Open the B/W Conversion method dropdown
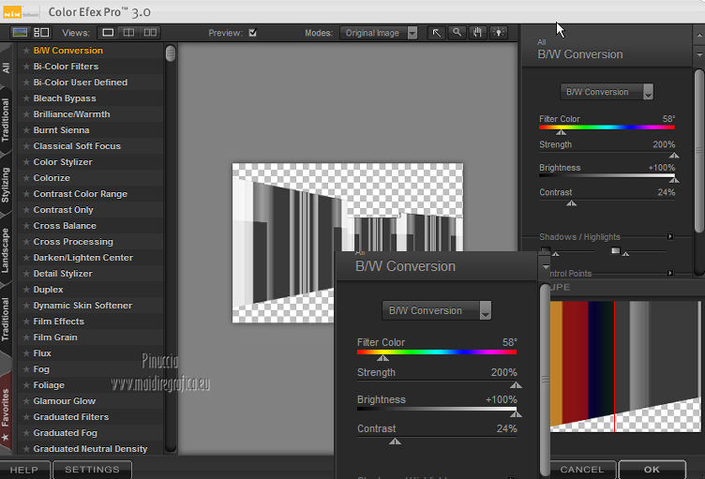This screenshot has width=705, height=479. pyautogui.click(x=607, y=92)
